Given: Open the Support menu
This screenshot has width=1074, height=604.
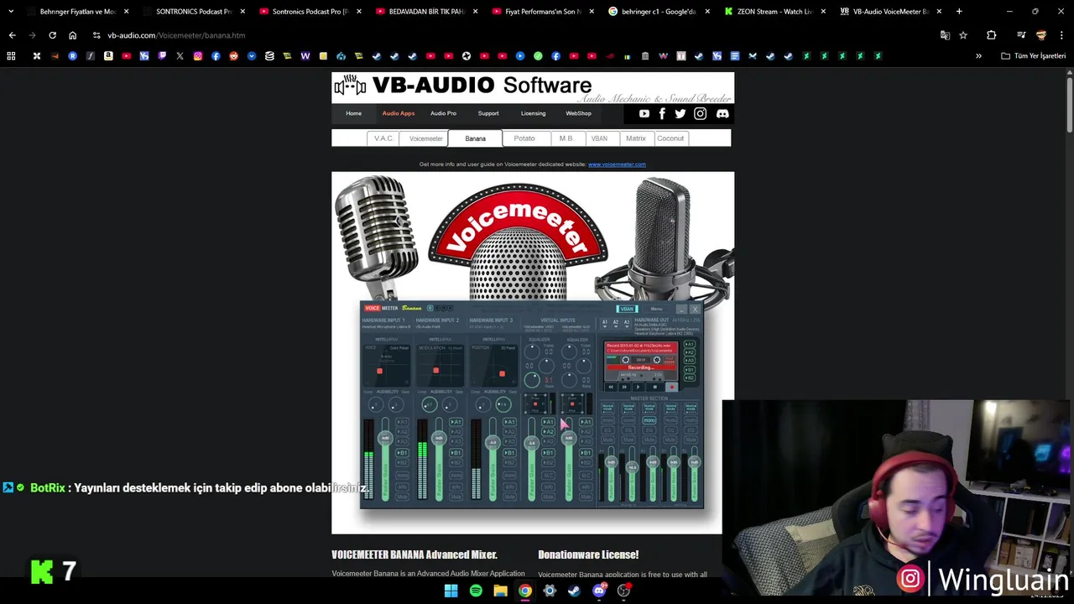Looking at the screenshot, I should coord(488,113).
